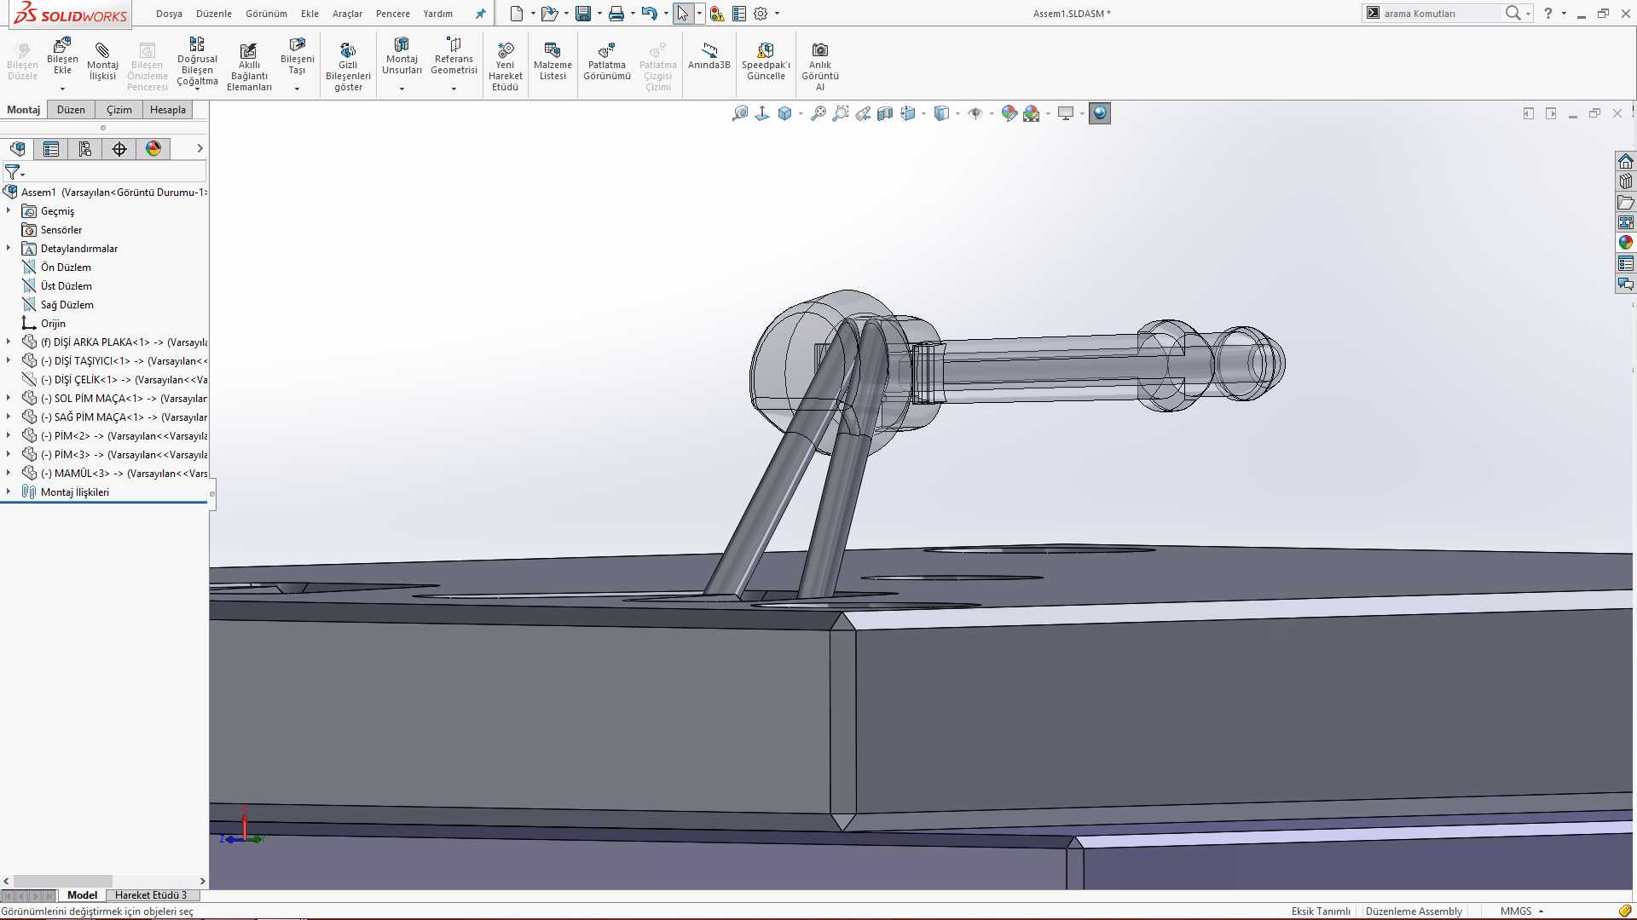Screen dimensions: 1637x920
Task: Open the Araçlar menu
Action: (347, 14)
